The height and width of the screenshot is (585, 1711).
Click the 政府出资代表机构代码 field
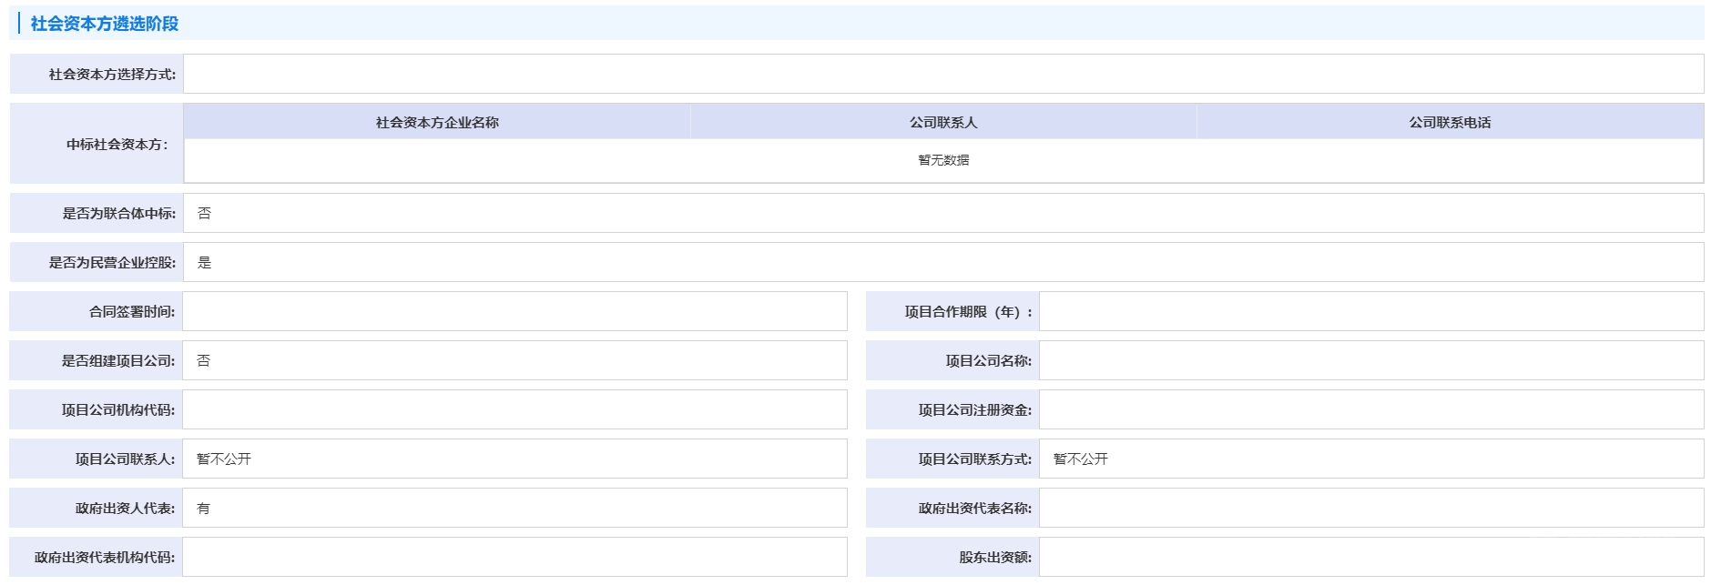point(514,557)
